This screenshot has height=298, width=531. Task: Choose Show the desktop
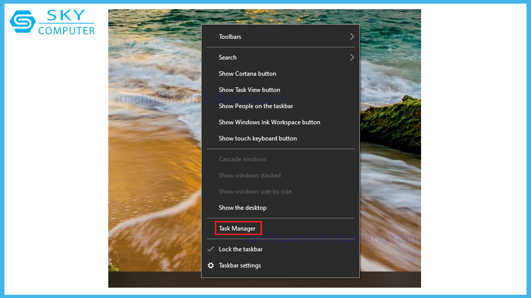click(x=242, y=208)
